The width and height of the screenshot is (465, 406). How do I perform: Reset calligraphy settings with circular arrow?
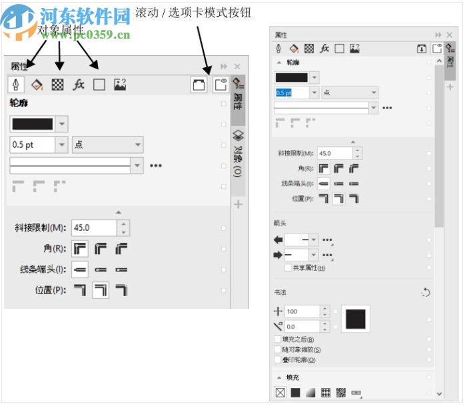[x=425, y=292]
